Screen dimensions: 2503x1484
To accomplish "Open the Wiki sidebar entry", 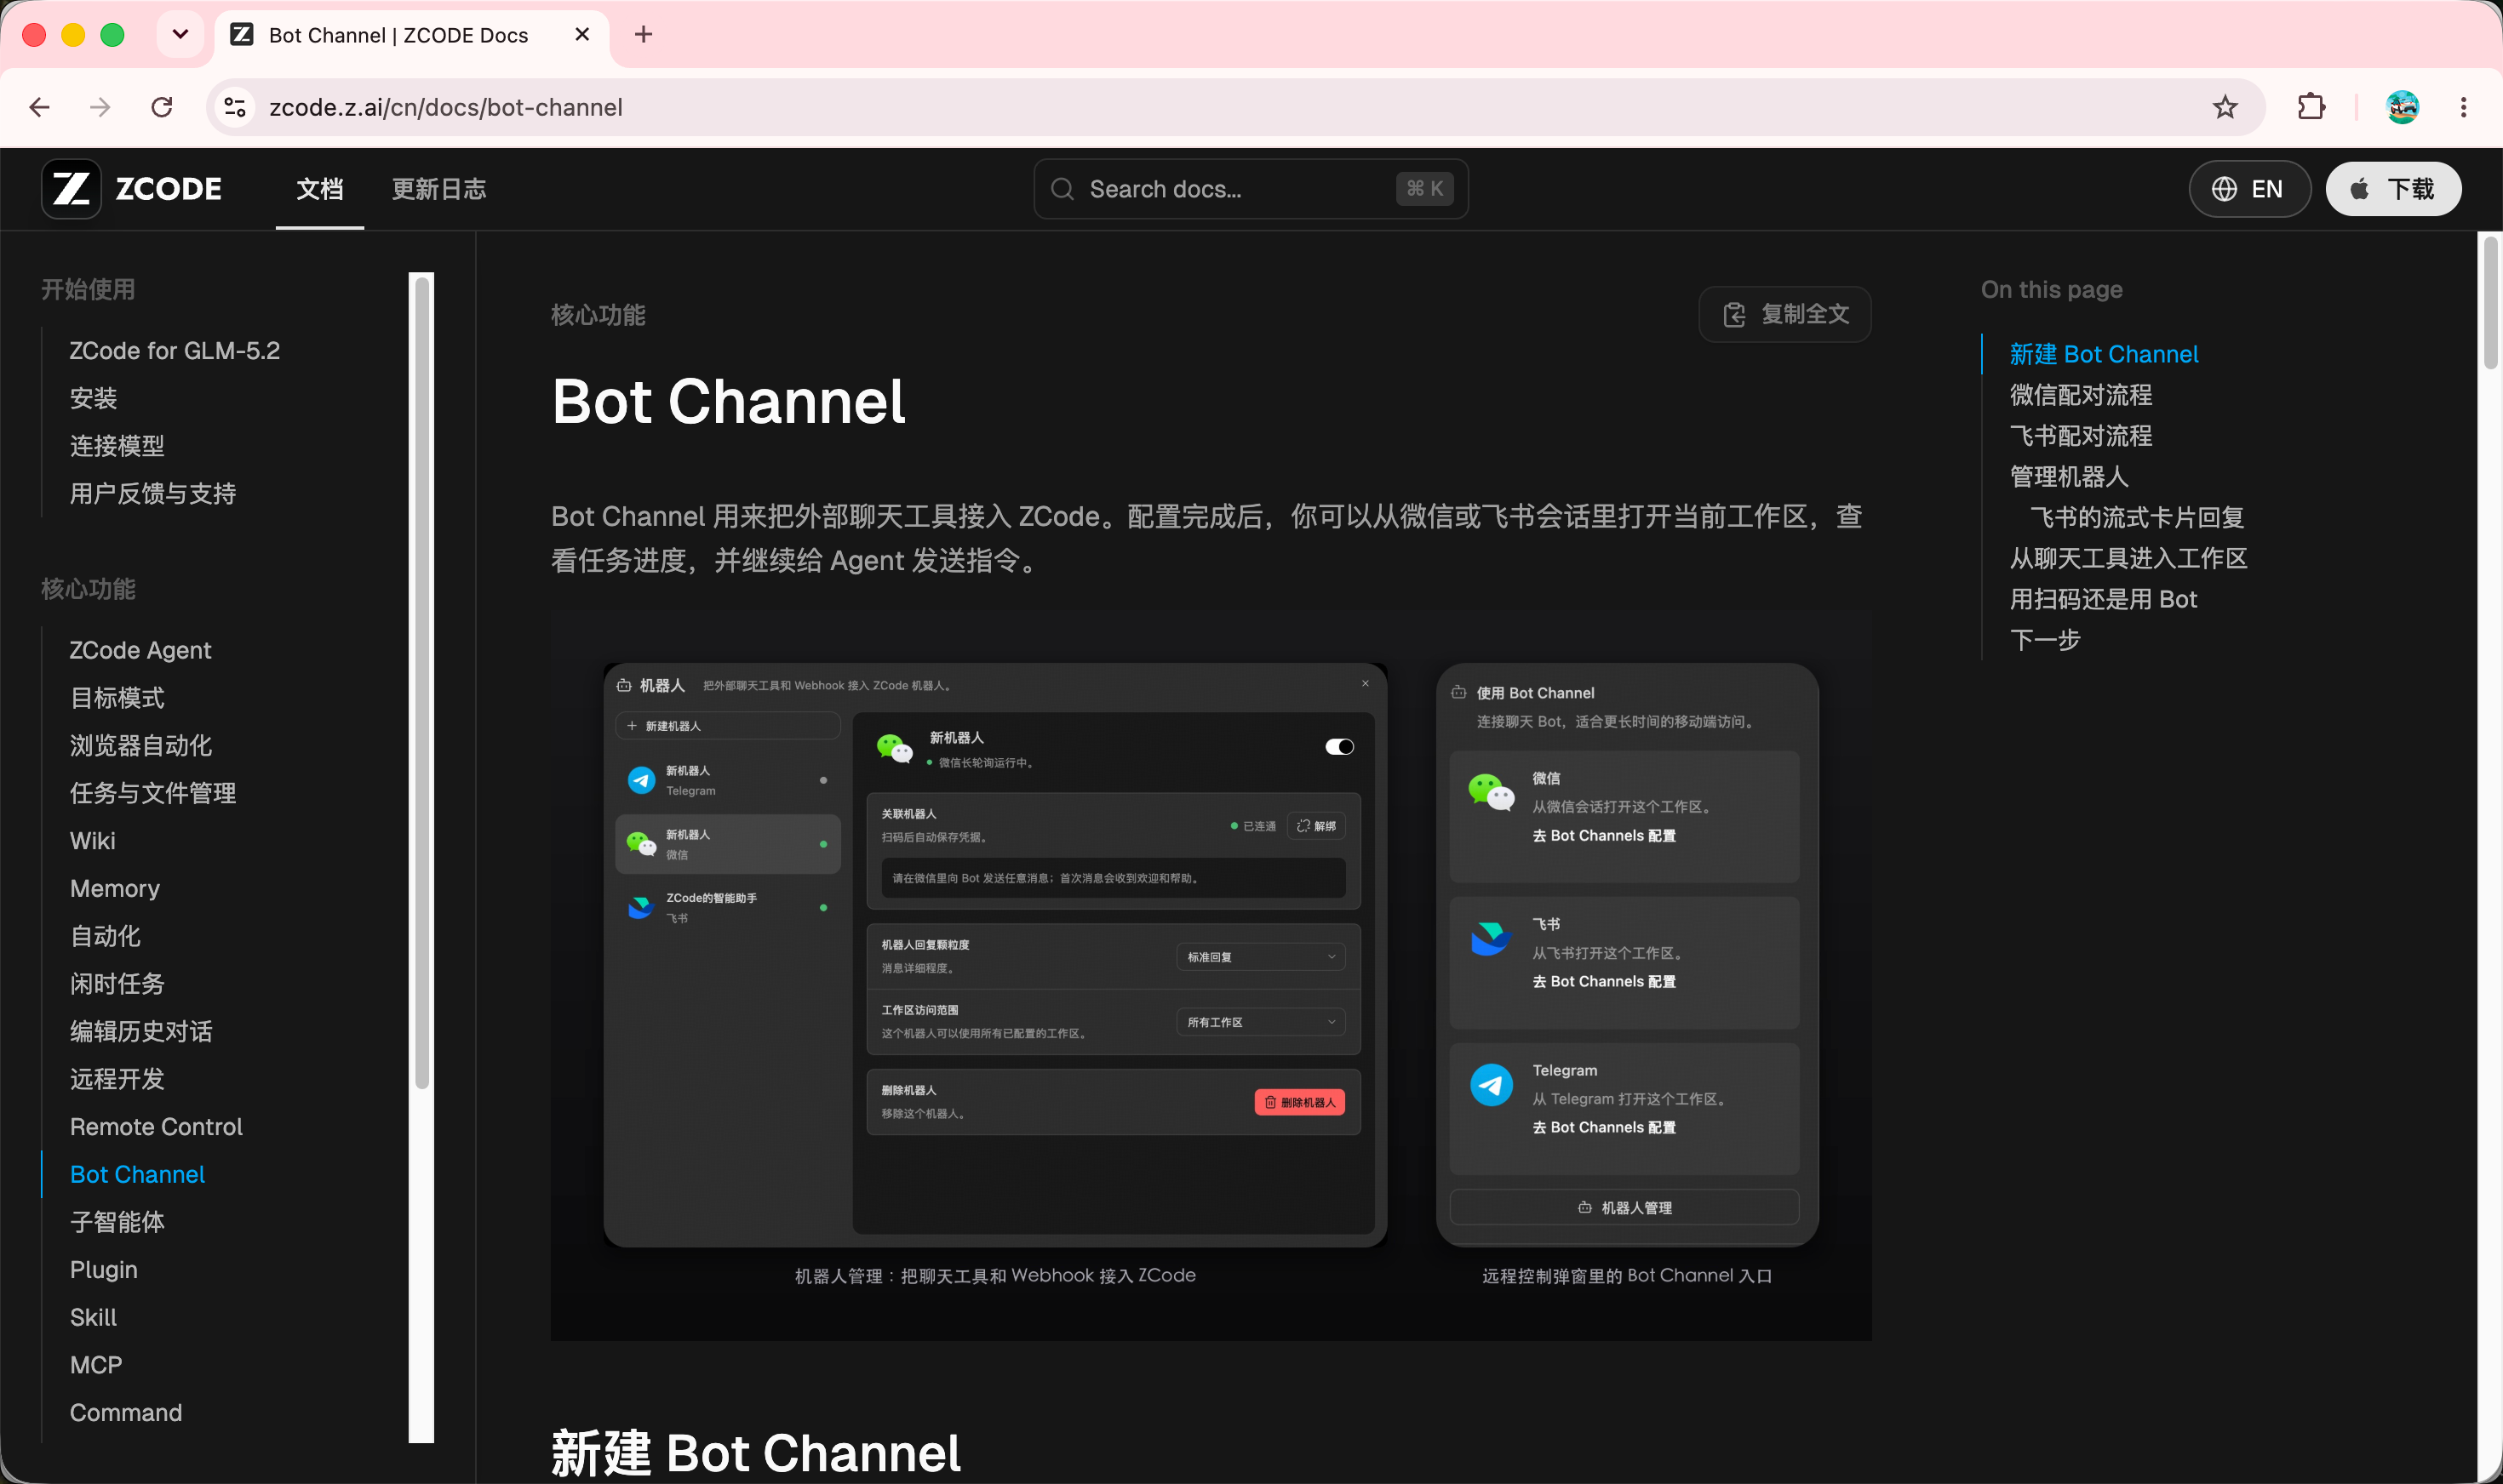I will coord(93,841).
